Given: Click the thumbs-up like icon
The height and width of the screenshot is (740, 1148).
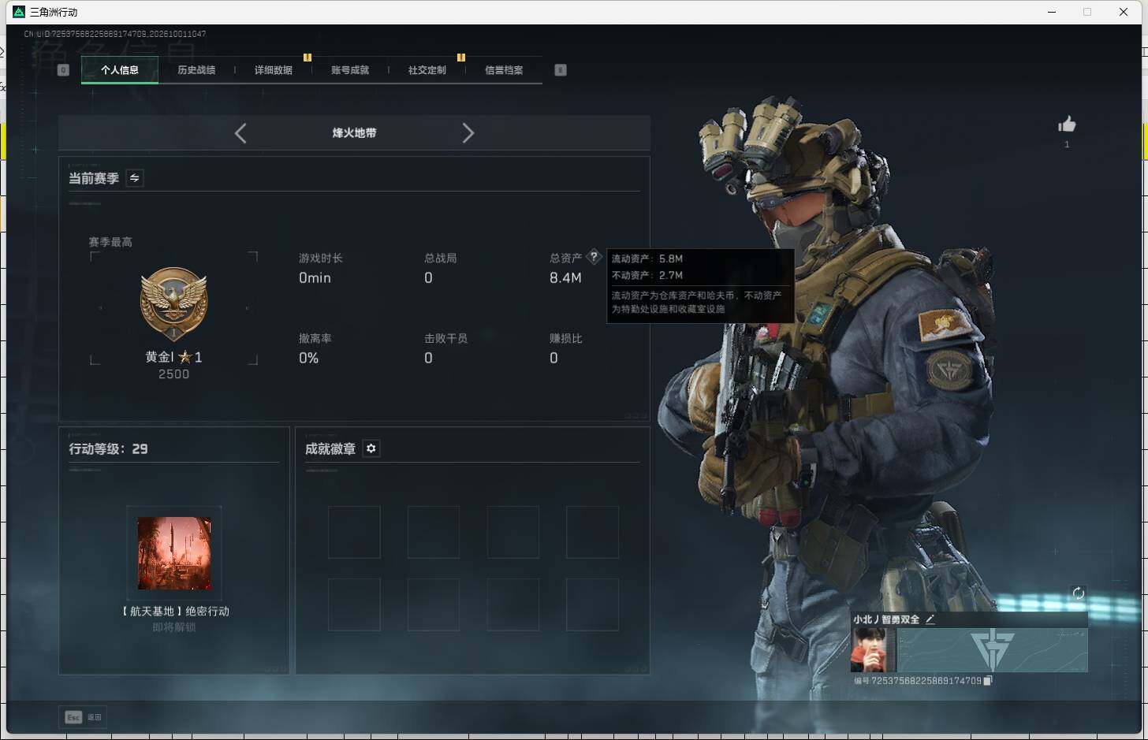Looking at the screenshot, I should pos(1067,125).
